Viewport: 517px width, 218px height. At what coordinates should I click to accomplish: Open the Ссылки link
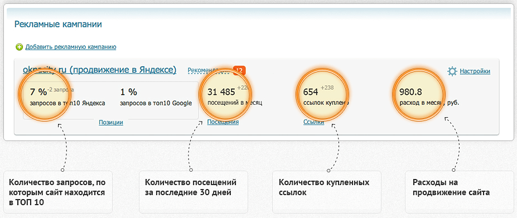[313, 122]
